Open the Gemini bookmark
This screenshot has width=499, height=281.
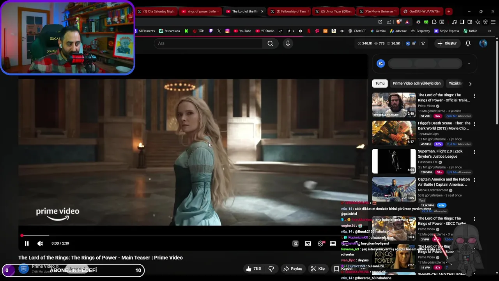(378, 31)
